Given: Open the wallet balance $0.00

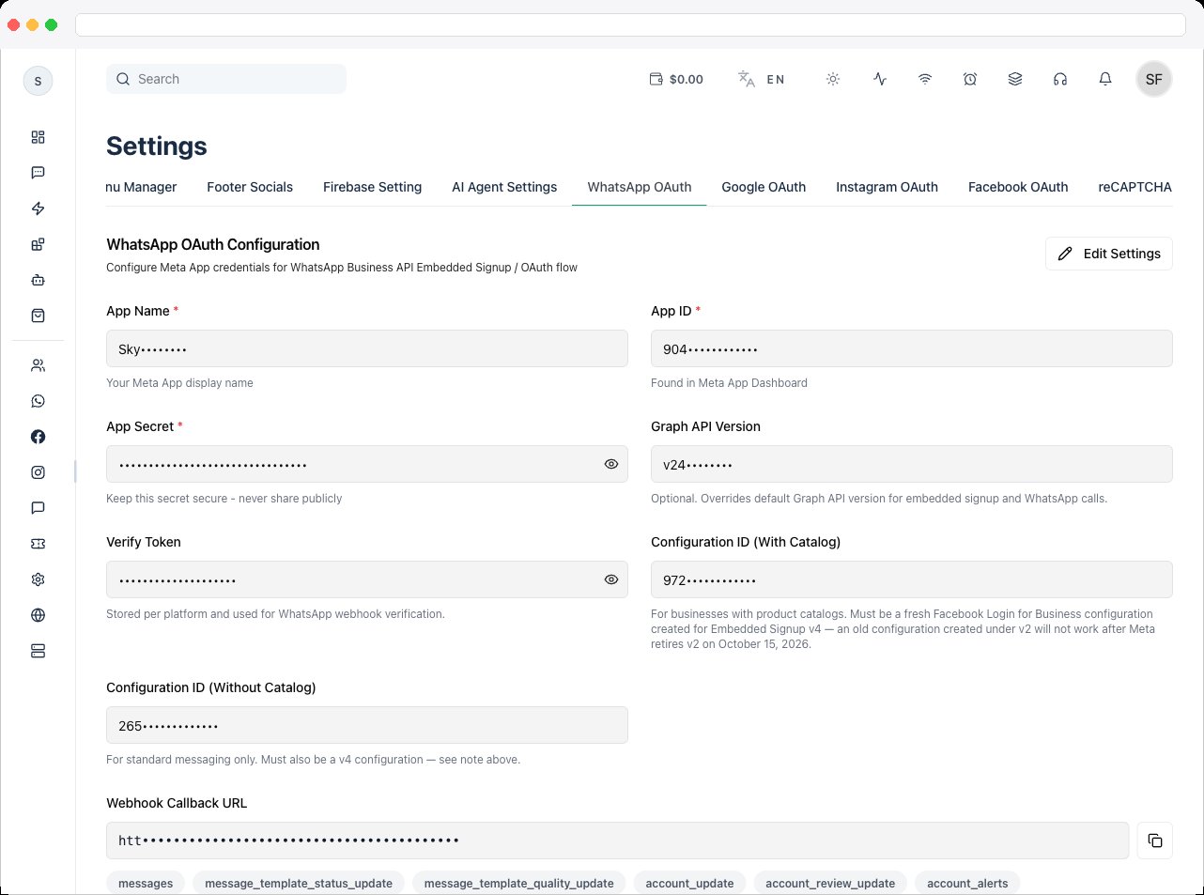Looking at the screenshot, I should tap(676, 79).
